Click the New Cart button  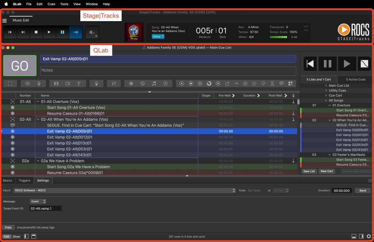(327, 171)
